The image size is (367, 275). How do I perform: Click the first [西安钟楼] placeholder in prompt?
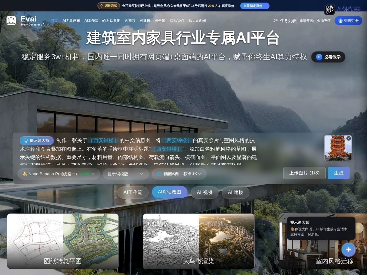tap(104, 140)
